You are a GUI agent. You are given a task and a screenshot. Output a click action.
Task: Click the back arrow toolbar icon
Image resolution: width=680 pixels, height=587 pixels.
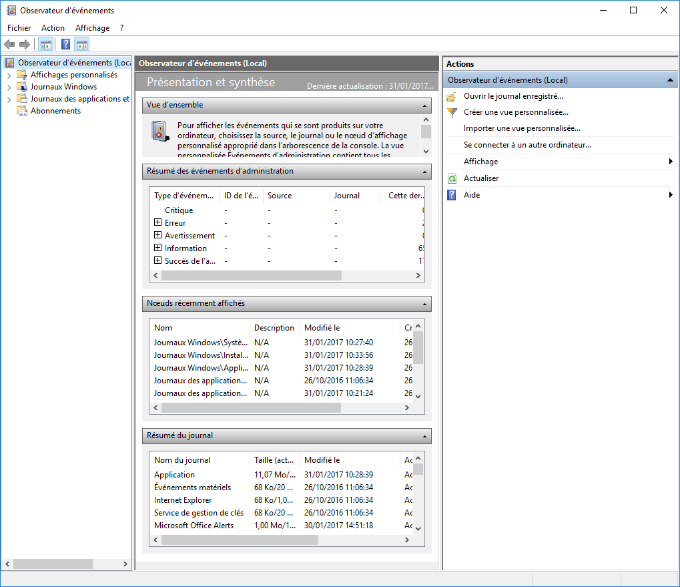point(9,45)
